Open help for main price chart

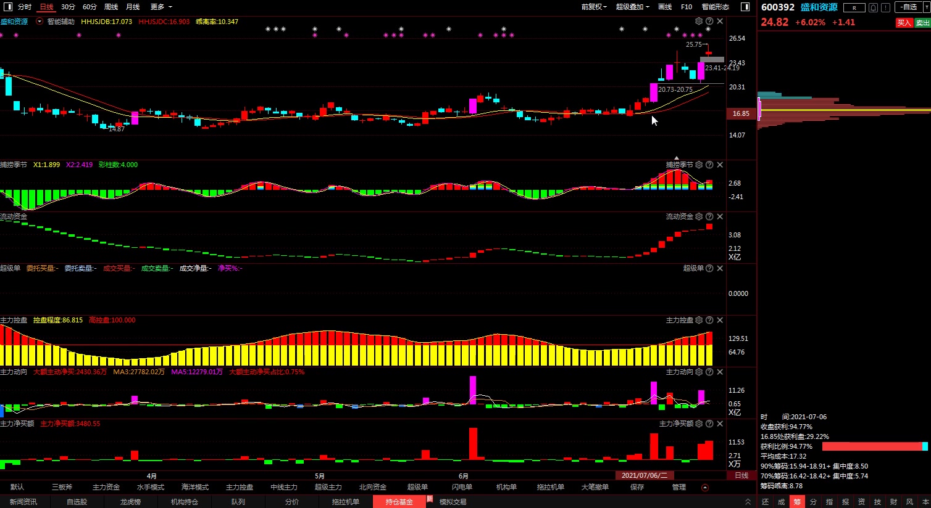[709, 21]
